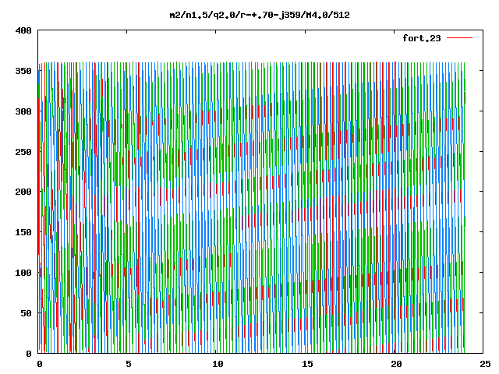
Task: Click the x-axis label 20
Action: point(396,364)
